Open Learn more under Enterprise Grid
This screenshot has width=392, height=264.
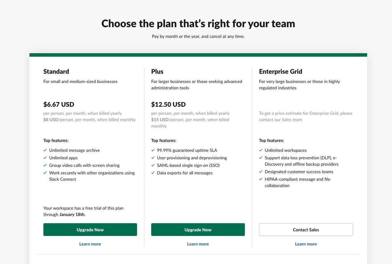coord(306,244)
